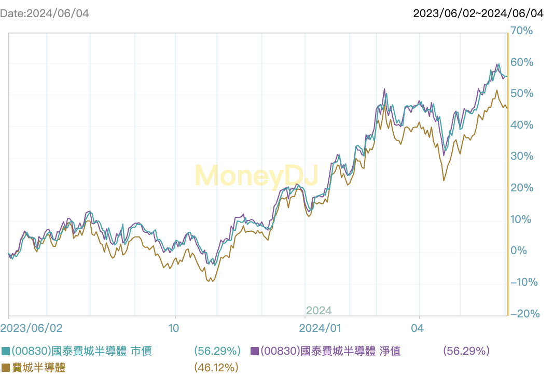This screenshot has height=390, width=554.
Task: Click the −20% y-axis label
Action: pos(525,314)
